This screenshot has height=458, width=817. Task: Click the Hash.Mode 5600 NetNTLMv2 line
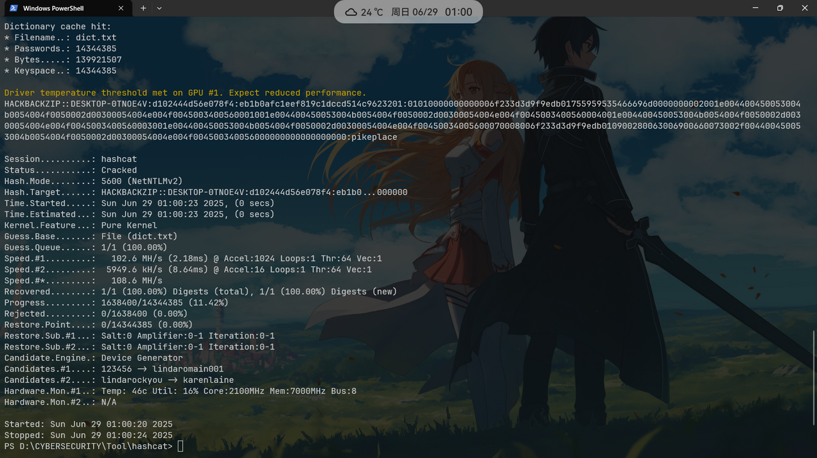coord(93,182)
